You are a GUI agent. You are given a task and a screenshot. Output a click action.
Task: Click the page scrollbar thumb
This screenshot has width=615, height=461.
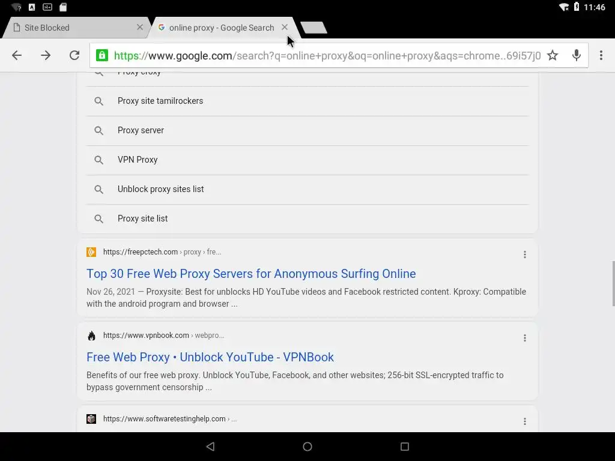click(x=613, y=283)
